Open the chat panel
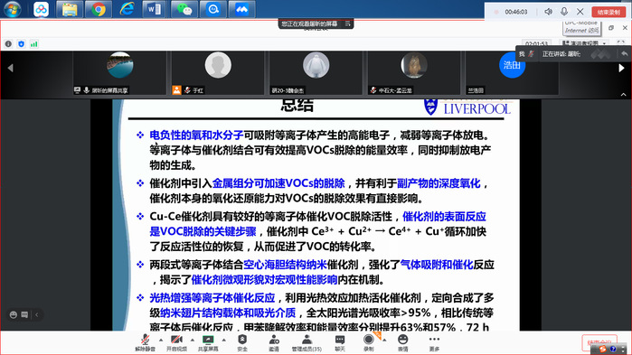632x355 pixels. pos(340,343)
